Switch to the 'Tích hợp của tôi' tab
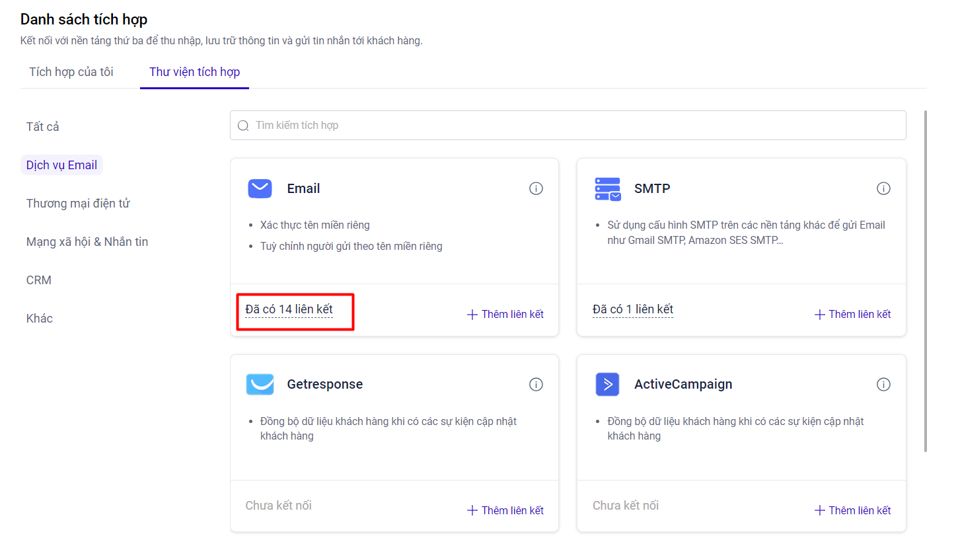Viewport: 958px width, 544px height. [x=71, y=72]
